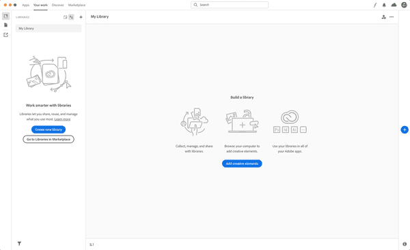Click Go to Libraries in Marketplace
Viewport: 410px width, 250px height.
[x=49, y=139]
